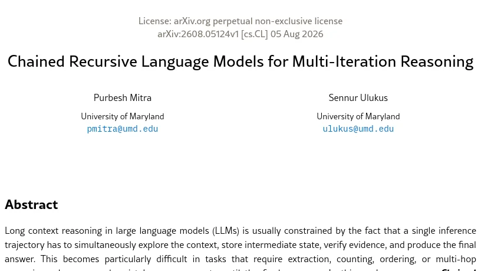Click the arXiv perpetual non-exclusive license text
The image size is (481, 271).
258,21
